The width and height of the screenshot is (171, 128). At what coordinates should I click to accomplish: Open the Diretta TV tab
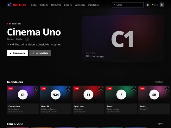44,5
